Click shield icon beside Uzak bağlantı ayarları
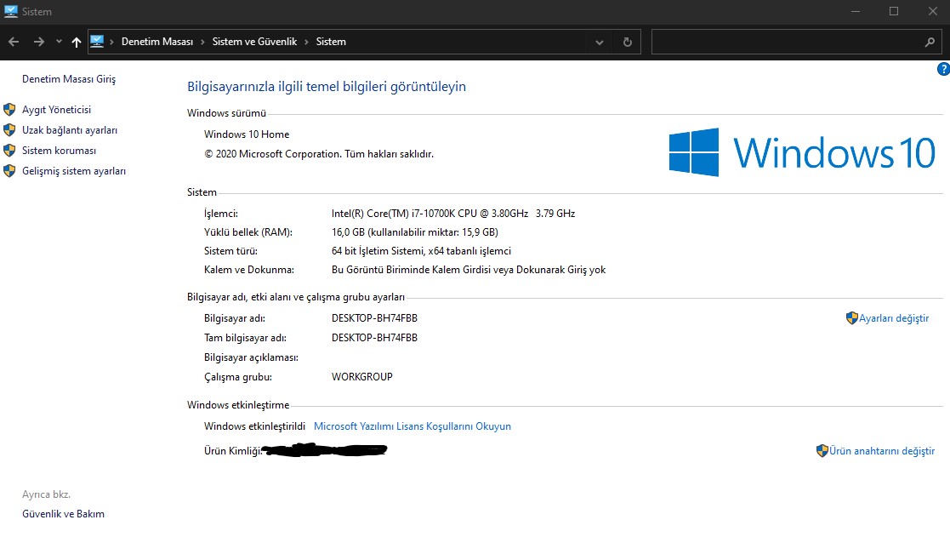 coord(9,130)
